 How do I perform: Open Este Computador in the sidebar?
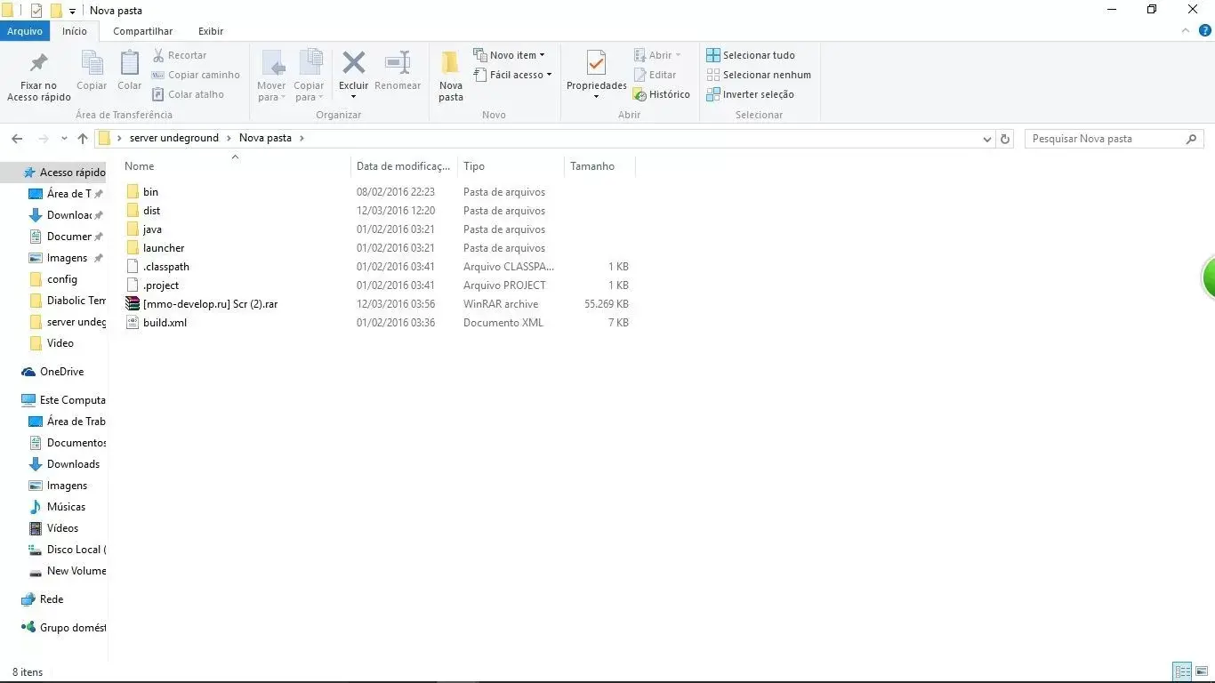(x=62, y=400)
